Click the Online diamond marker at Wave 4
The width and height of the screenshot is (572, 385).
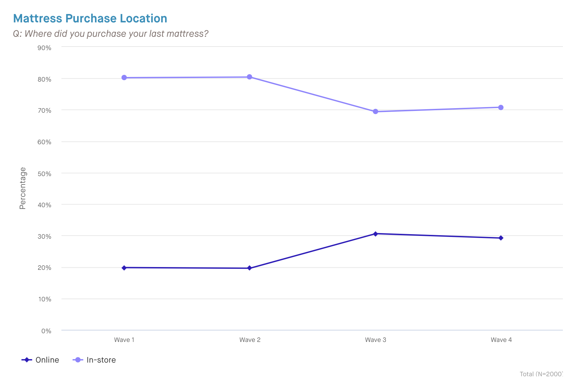point(501,238)
